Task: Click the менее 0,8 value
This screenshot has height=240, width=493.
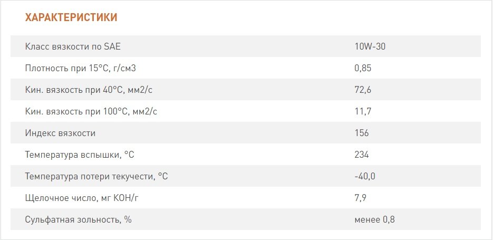Action: coord(374,219)
